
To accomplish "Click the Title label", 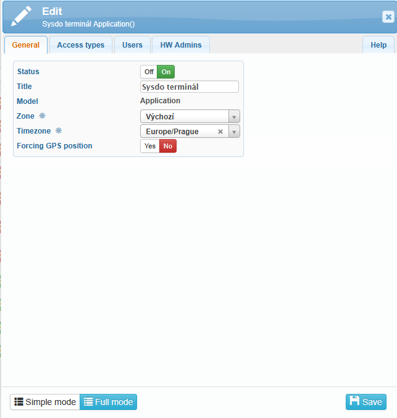I will pos(24,87).
